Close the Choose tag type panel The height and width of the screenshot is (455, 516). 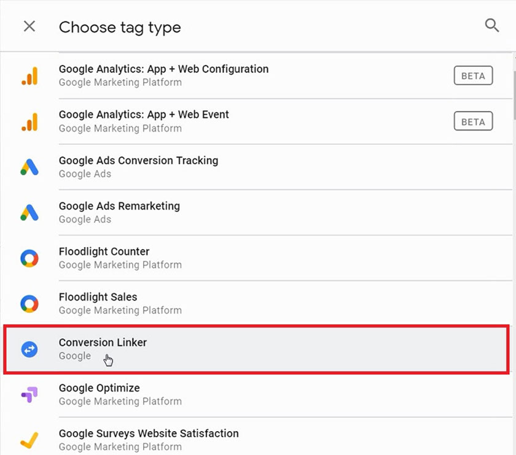[29, 26]
